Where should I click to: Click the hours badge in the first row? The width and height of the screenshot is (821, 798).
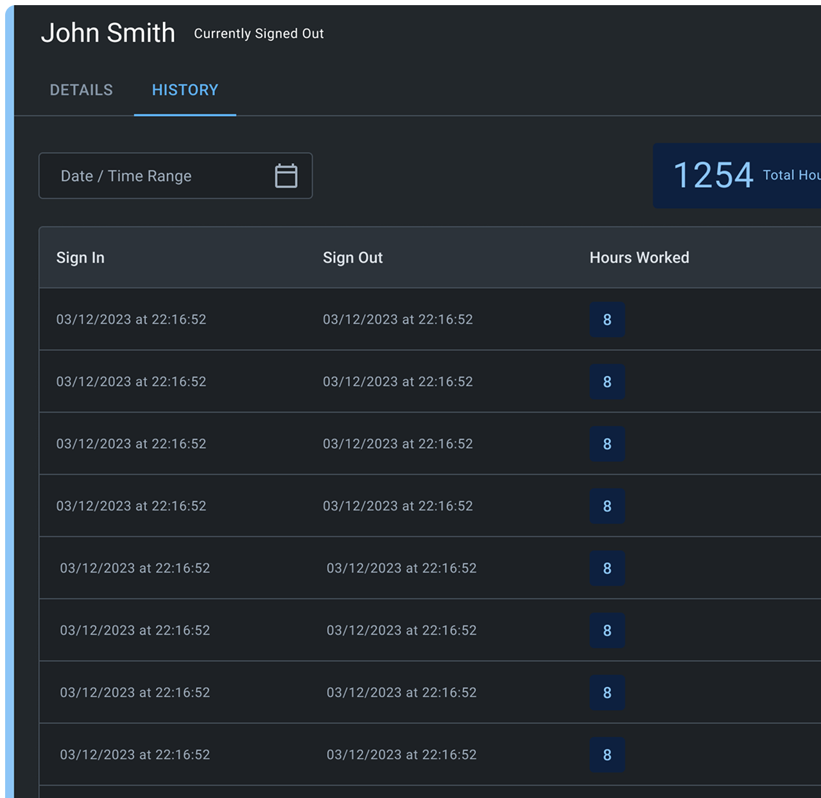(607, 319)
